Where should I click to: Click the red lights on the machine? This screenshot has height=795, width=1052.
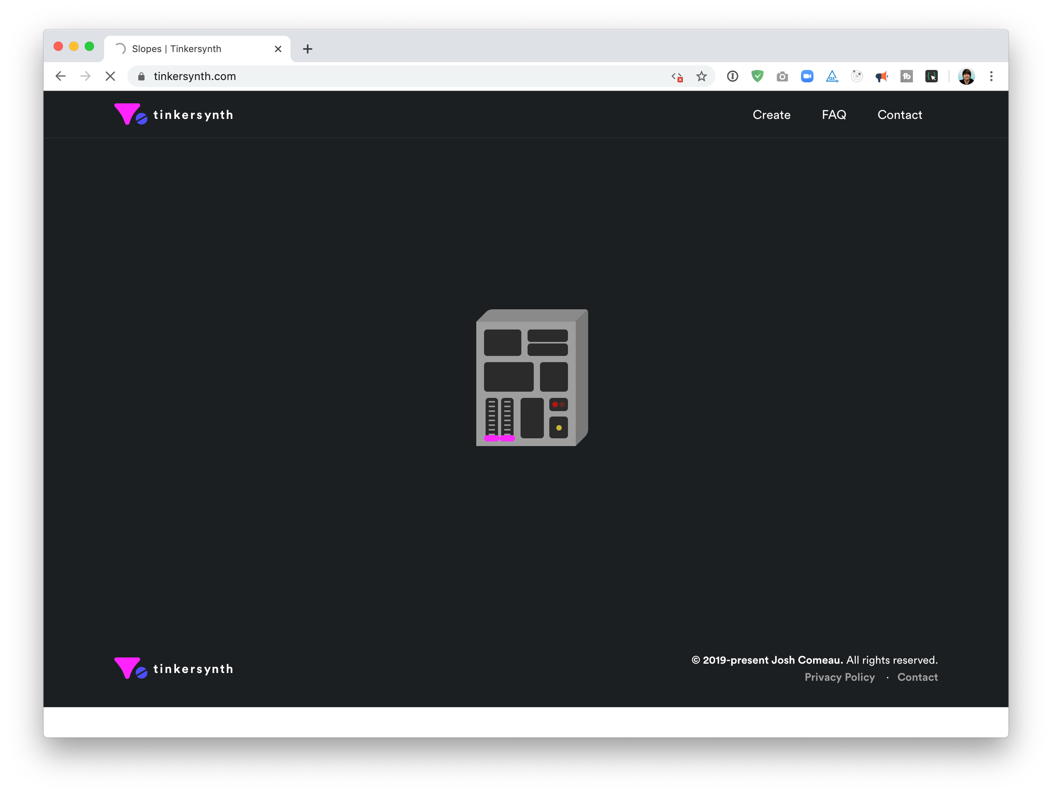(x=558, y=404)
